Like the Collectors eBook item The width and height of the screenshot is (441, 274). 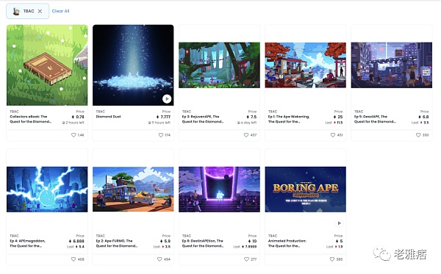pos(73,135)
